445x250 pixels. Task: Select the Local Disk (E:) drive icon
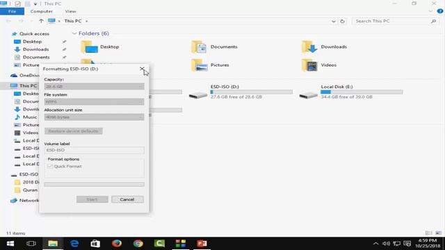click(x=309, y=95)
